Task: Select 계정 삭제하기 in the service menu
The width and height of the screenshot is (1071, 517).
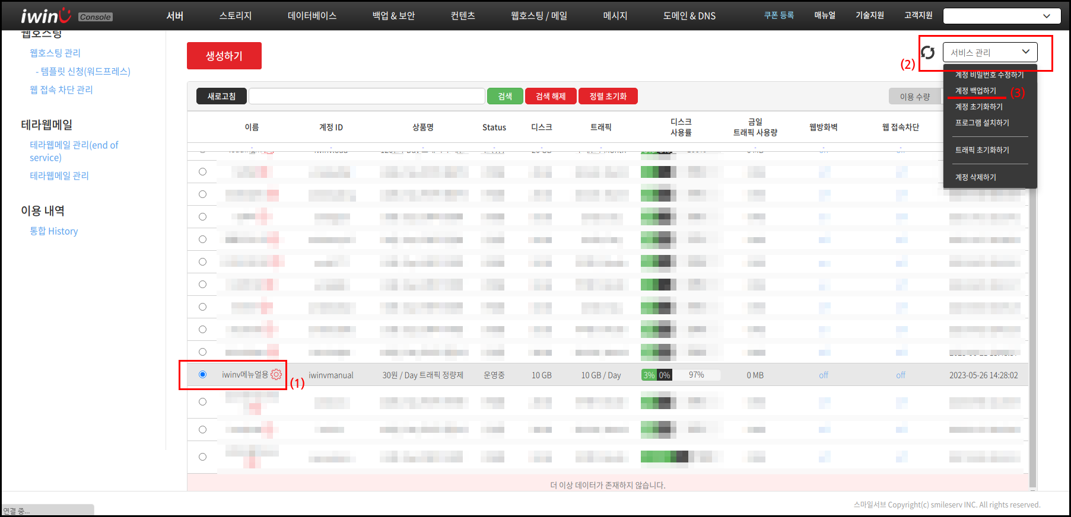Action: [975, 177]
